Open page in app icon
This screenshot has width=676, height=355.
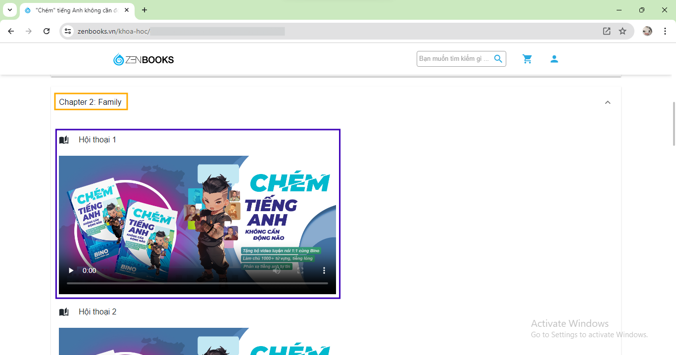(x=607, y=31)
